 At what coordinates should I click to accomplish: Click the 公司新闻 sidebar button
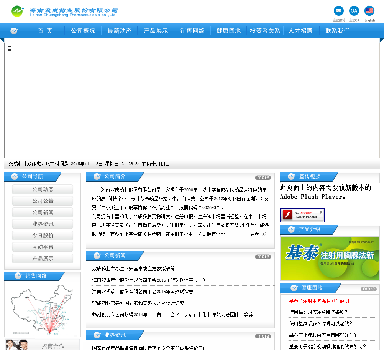(43, 212)
